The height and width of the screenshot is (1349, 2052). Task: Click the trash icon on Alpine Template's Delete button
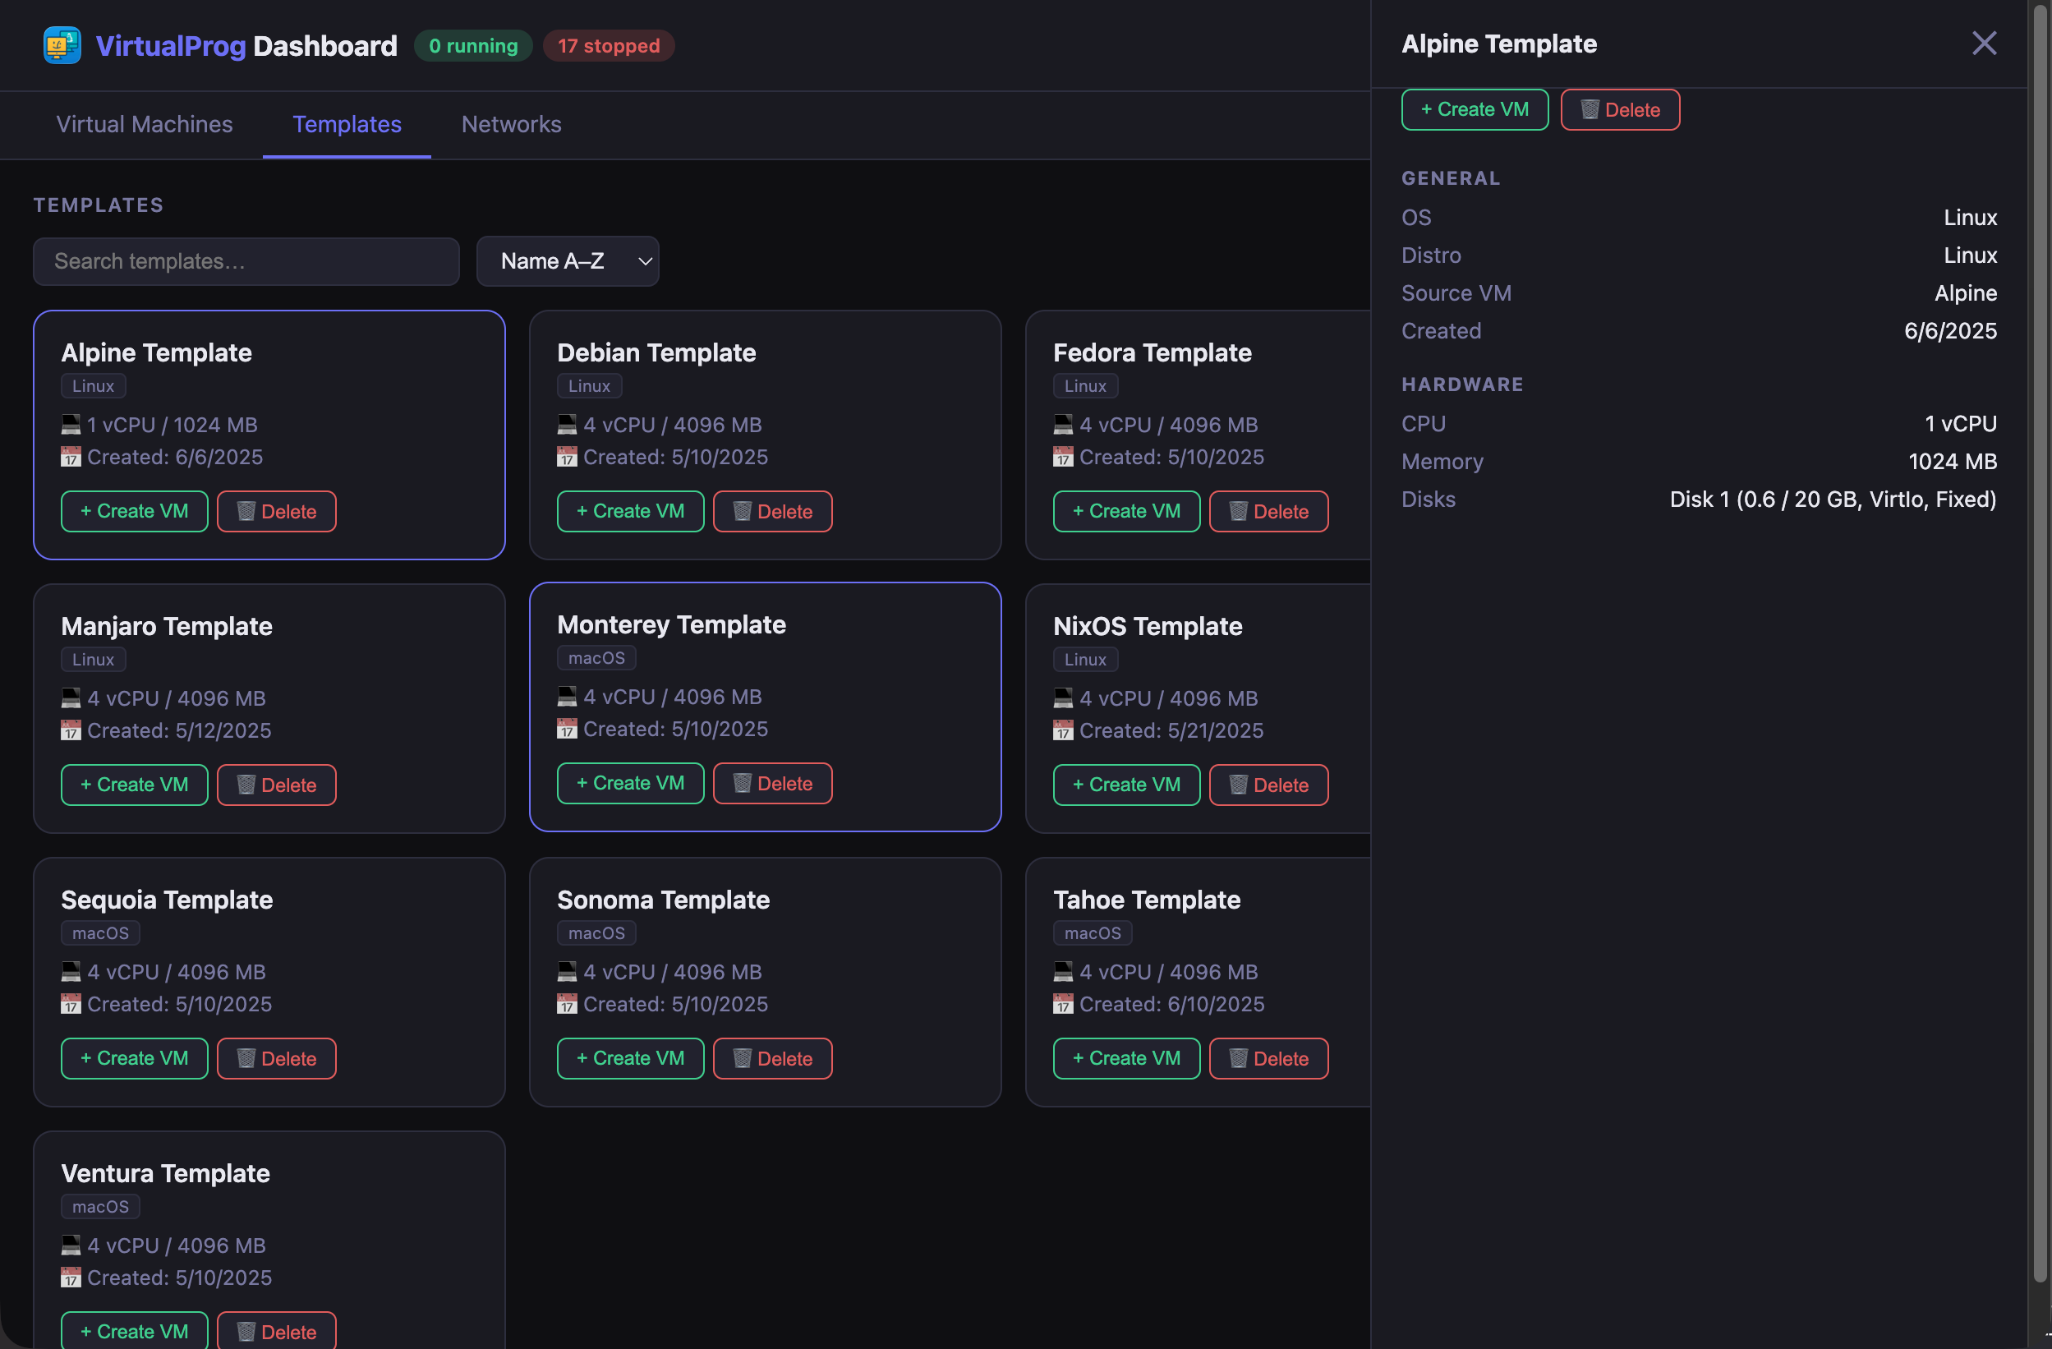click(245, 511)
